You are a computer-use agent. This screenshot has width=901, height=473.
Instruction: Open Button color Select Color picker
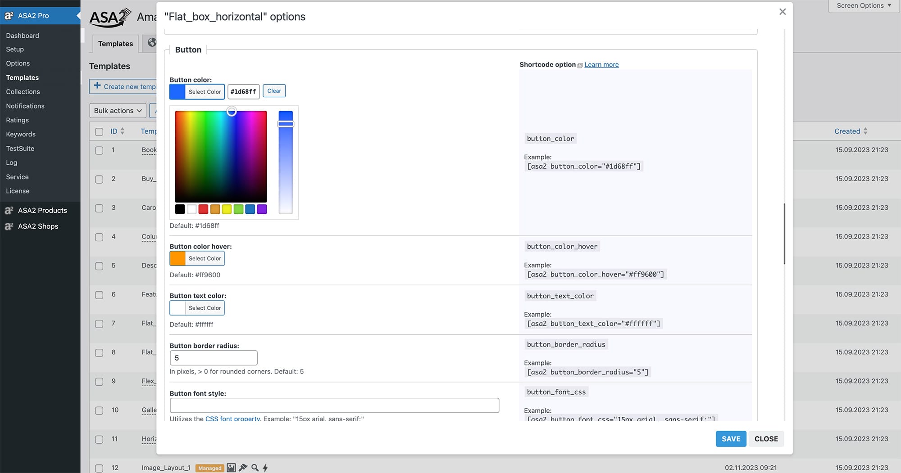(x=197, y=92)
